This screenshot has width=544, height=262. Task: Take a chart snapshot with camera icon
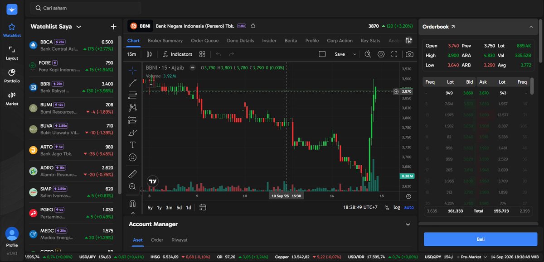pos(409,54)
